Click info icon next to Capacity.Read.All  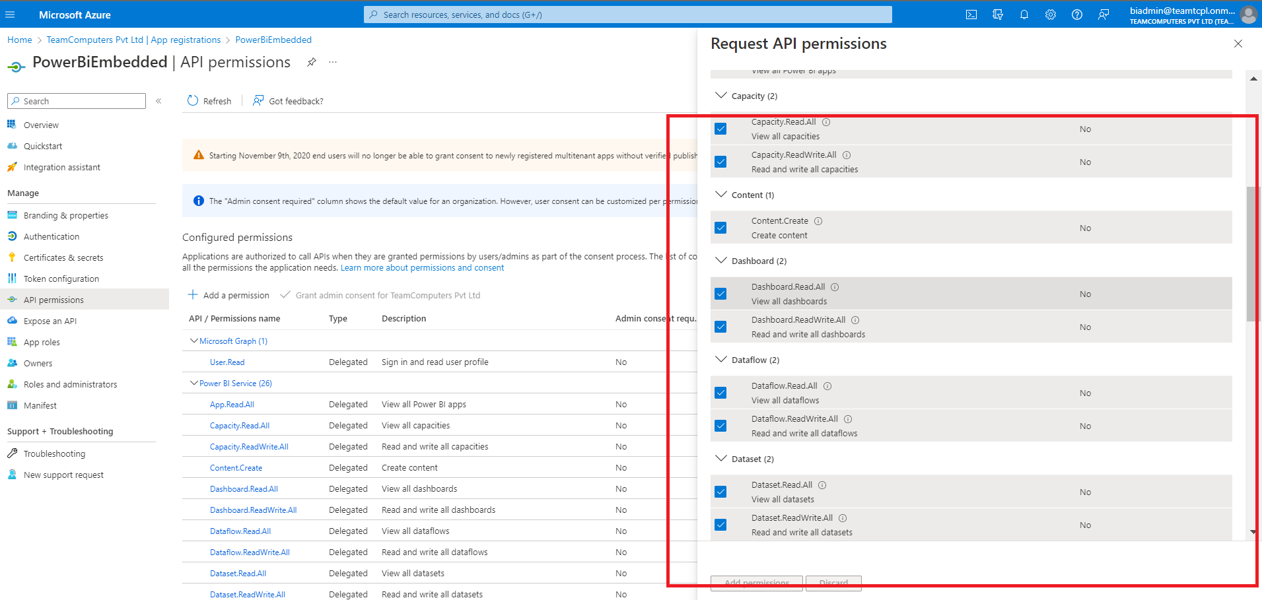[826, 122]
